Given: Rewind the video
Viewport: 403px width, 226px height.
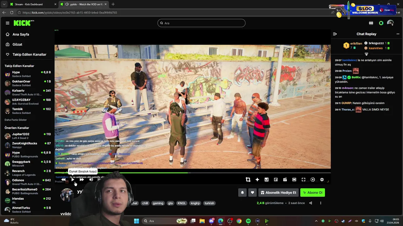Looking at the screenshot, I should (x=64, y=180).
